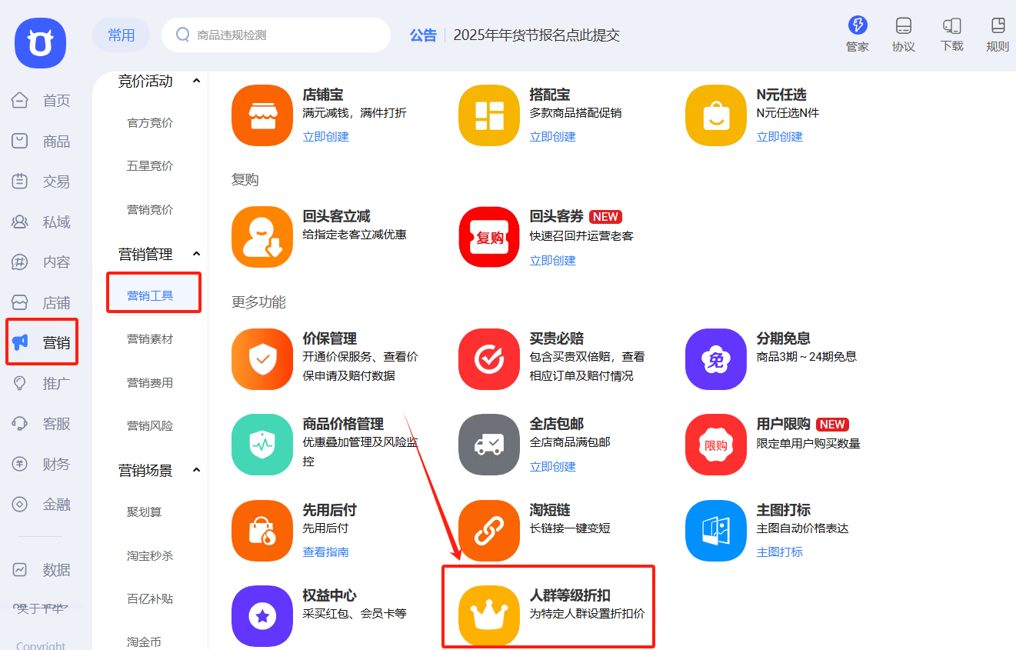
Task: Click the blue bull logo icon
Action: [40, 43]
